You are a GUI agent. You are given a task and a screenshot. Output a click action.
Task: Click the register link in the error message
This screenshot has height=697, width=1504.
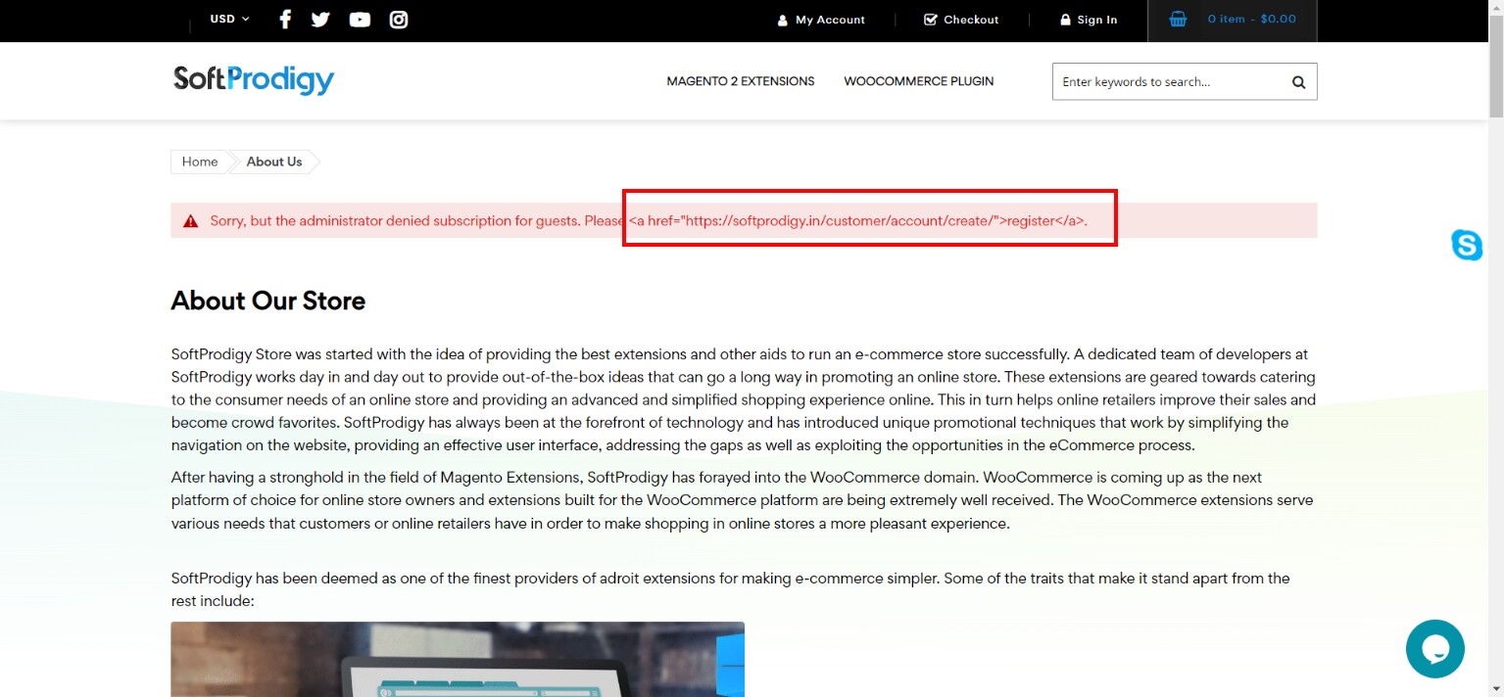click(x=1031, y=220)
